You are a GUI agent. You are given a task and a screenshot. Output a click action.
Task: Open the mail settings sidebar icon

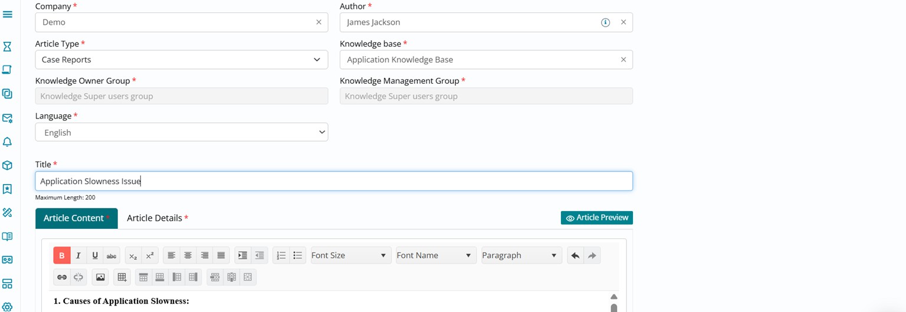(7, 118)
